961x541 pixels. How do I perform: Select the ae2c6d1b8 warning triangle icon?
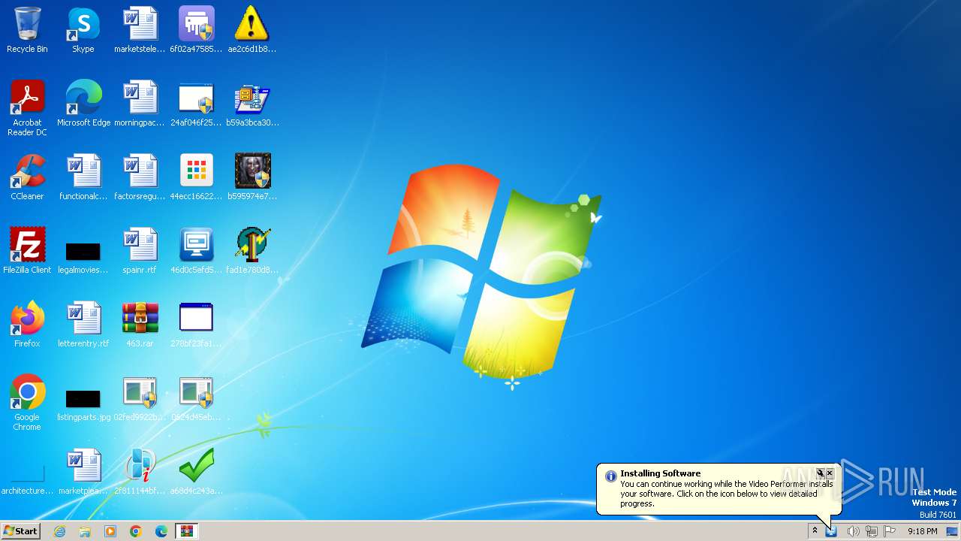click(x=252, y=30)
